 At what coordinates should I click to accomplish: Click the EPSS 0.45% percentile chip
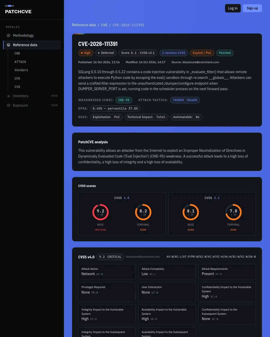point(115,109)
